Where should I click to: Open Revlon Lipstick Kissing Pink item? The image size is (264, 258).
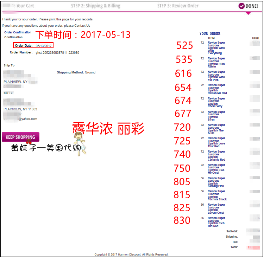point(216,182)
